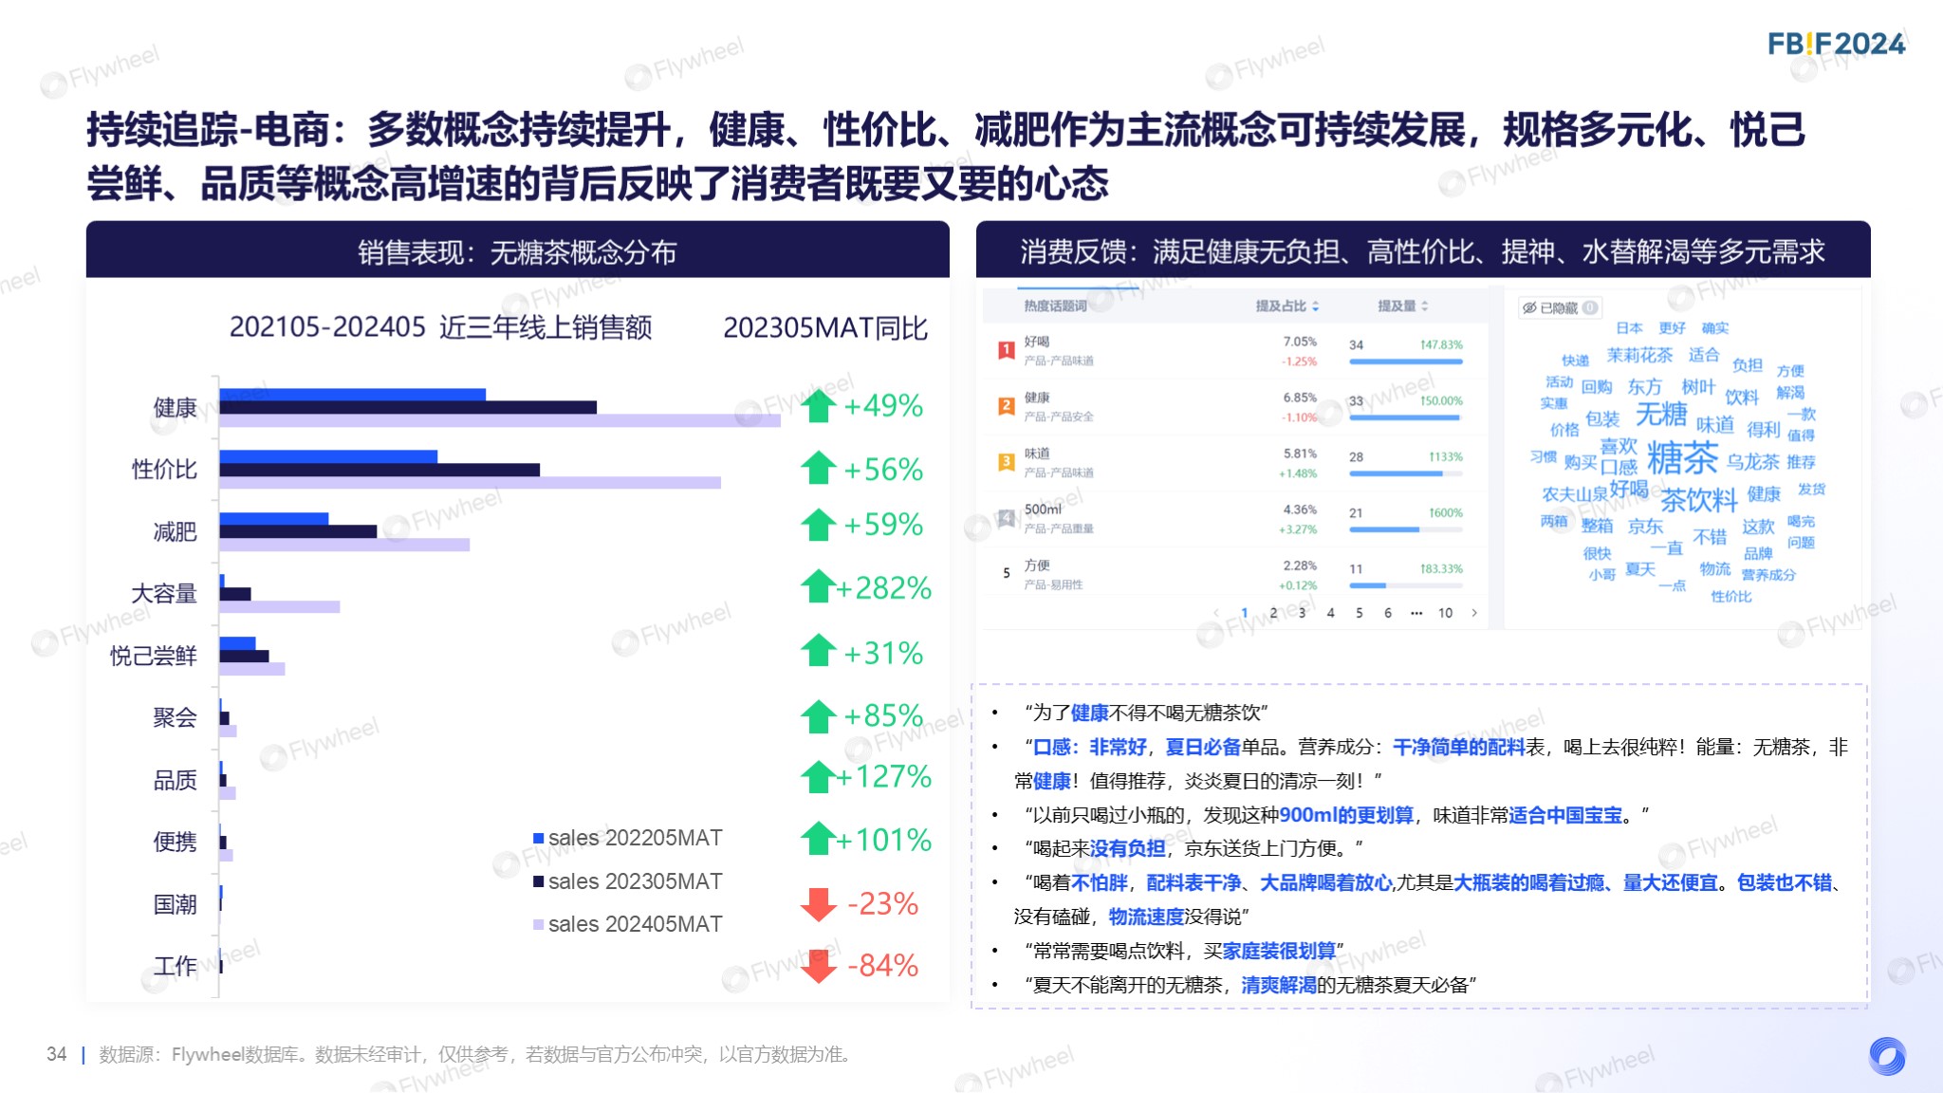Screen dimensions: 1943x1093
Task: Go to page 4 in the pagination
Action: 1330,613
